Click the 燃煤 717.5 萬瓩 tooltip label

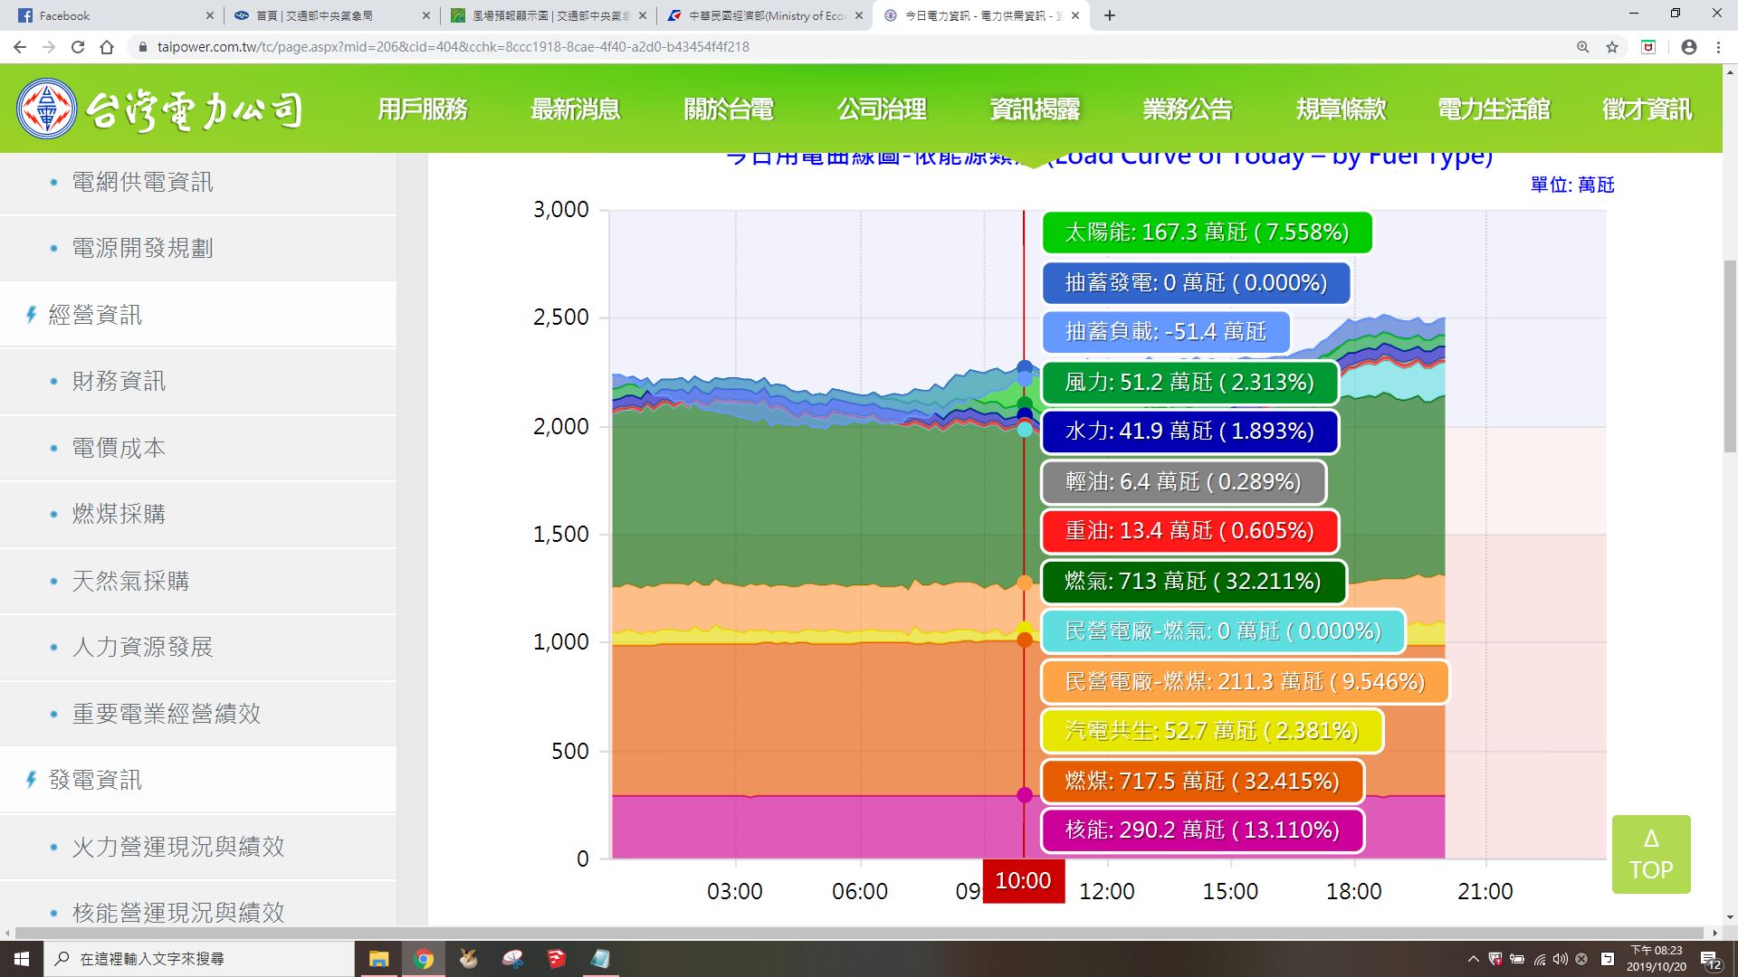coord(1202,781)
